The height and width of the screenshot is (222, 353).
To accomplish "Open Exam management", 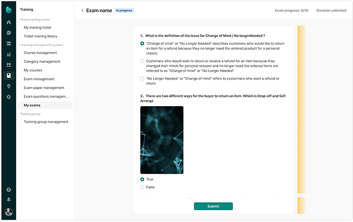I will pos(39,79).
